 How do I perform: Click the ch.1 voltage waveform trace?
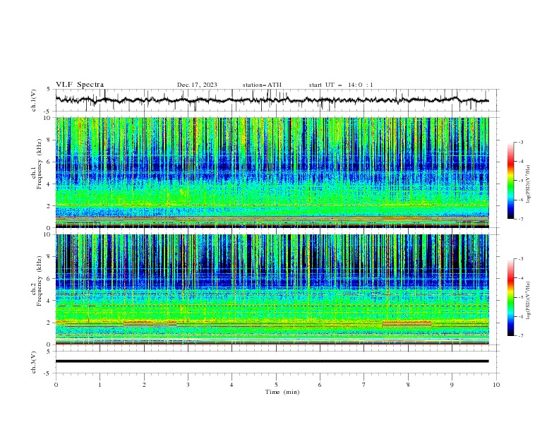click(x=272, y=100)
